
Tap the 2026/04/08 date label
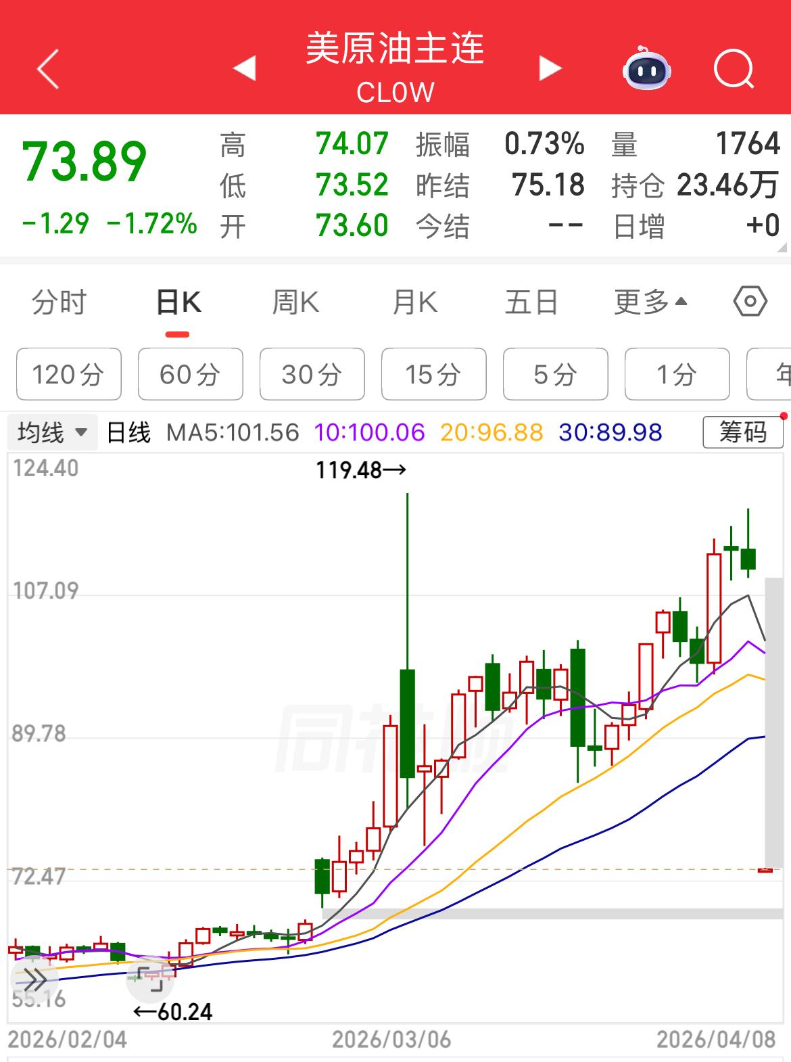(716, 1040)
